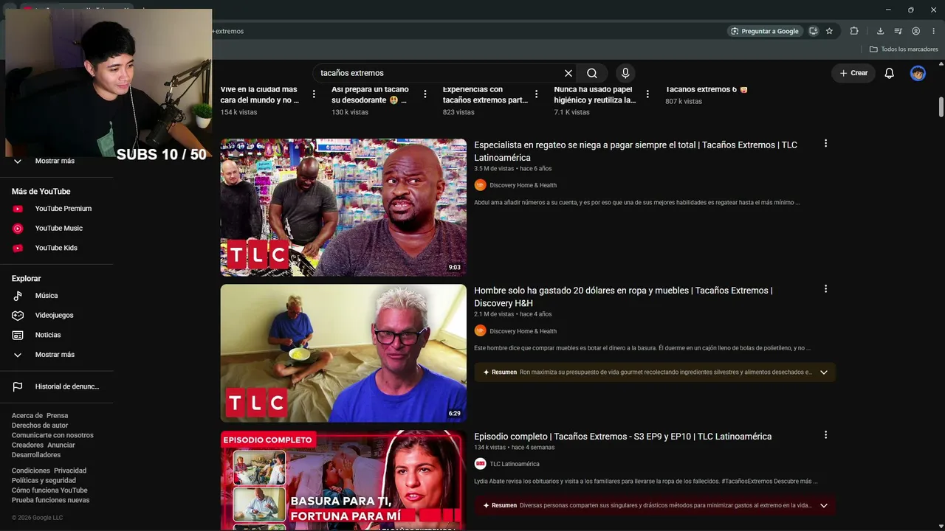This screenshot has width=945, height=531.
Task: Visit Discovery Home & Health under 'Hombre solo'
Action: (x=523, y=331)
